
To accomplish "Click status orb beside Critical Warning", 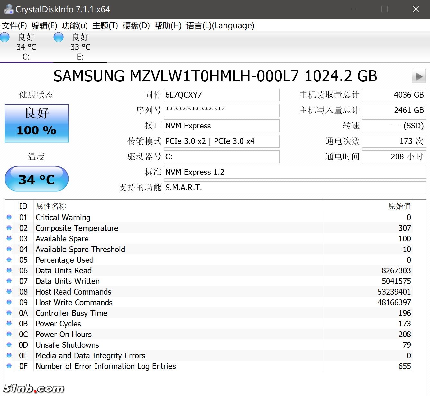I will tap(9, 217).
